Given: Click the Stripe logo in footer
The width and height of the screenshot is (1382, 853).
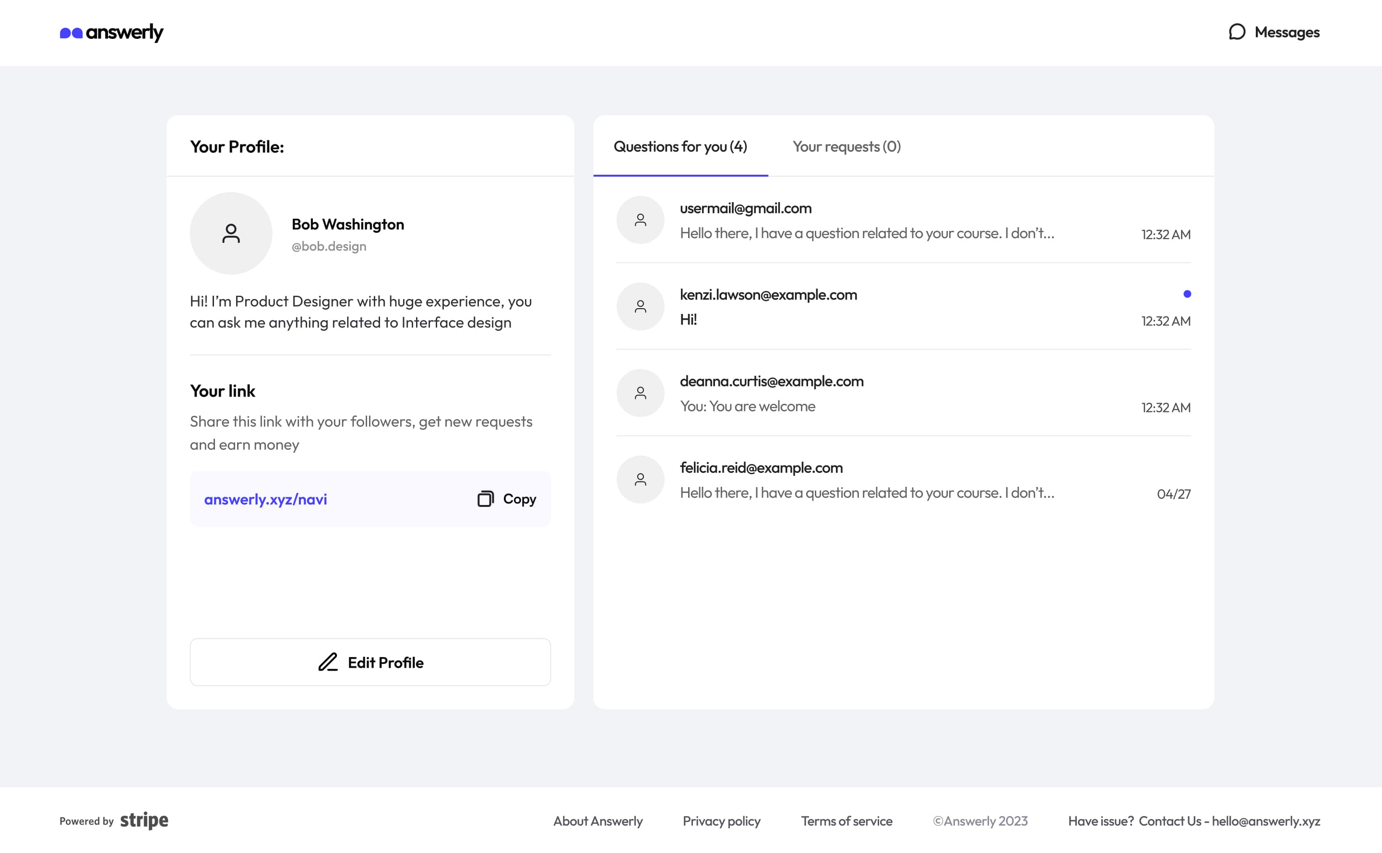Looking at the screenshot, I should point(144,821).
